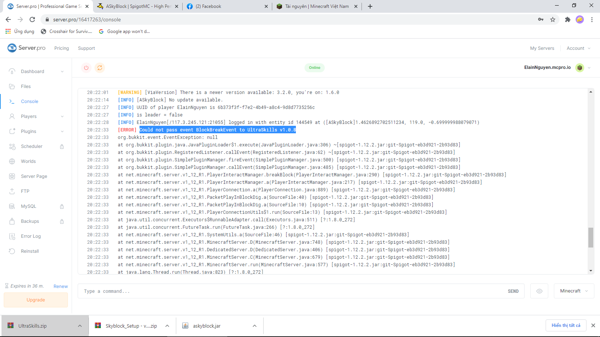The image size is (600, 337).
Task: Select the Server.pro browser tab
Action: tap(48, 6)
